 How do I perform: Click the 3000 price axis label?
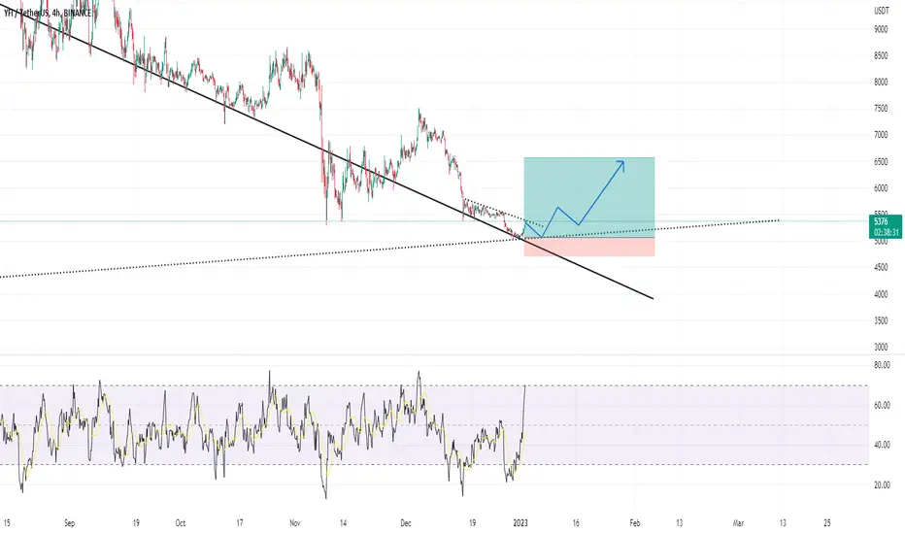pyautogui.click(x=881, y=348)
